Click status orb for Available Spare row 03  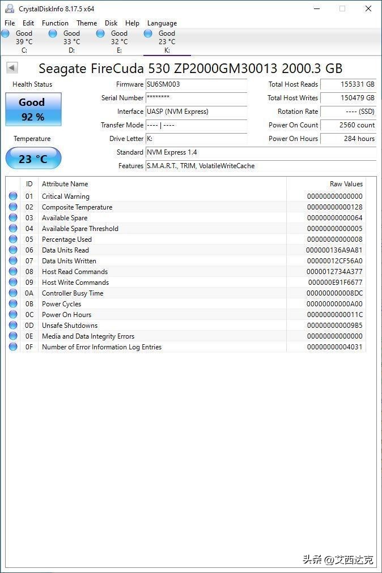13,217
